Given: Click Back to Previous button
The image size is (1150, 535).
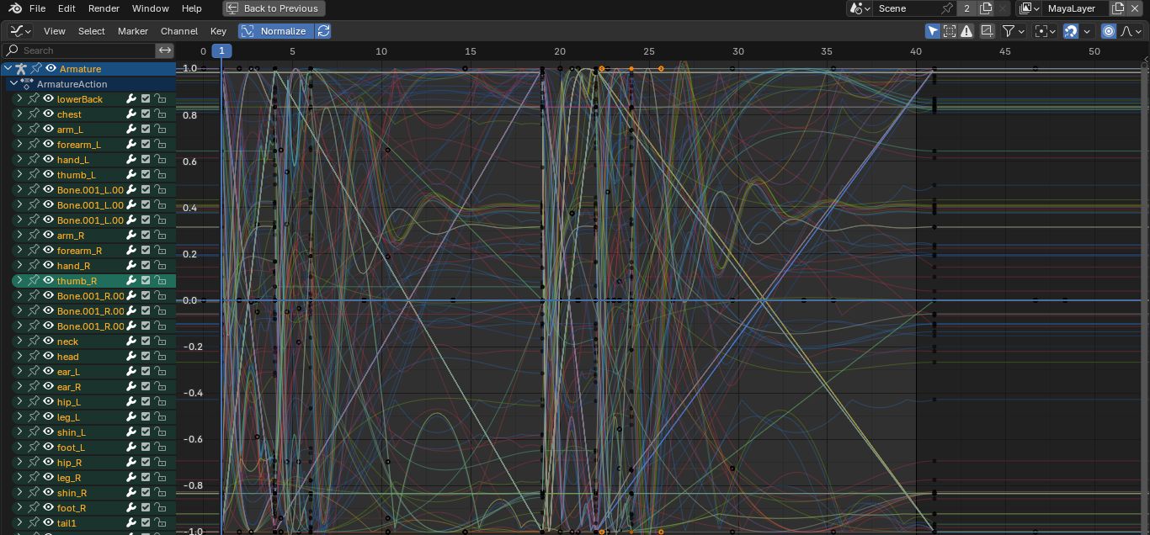Looking at the screenshot, I should coord(274,8).
